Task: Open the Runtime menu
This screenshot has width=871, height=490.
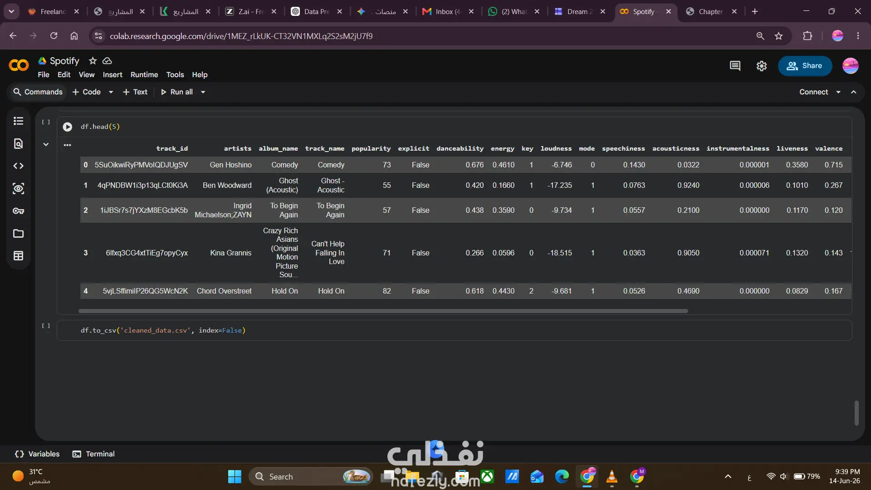Action: (x=144, y=75)
